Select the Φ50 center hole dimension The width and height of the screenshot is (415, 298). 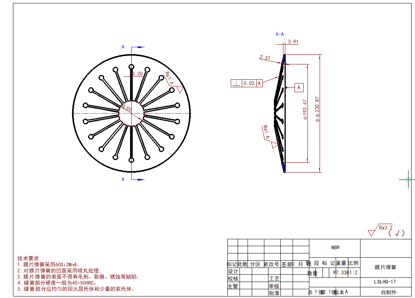pos(127,108)
